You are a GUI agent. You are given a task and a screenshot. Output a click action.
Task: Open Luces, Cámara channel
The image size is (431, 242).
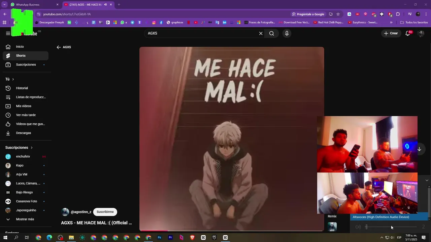[26, 184]
